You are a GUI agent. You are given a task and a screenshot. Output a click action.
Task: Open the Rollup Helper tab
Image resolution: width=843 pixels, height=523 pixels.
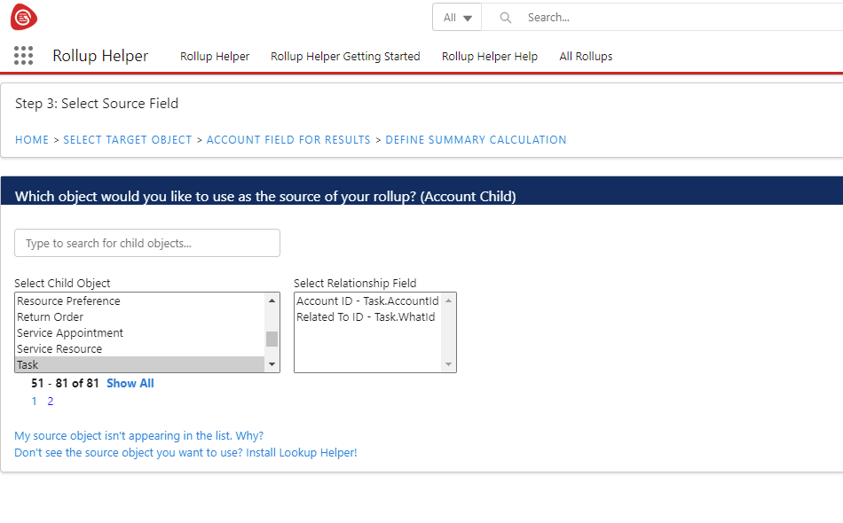coord(215,57)
